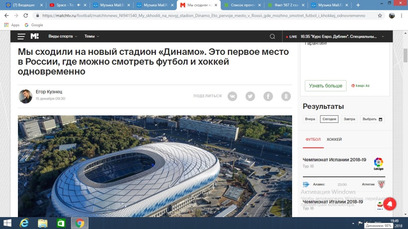Expand the Виды спорта dropdown
Viewport: 408px width, 229px height.
point(63,36)
